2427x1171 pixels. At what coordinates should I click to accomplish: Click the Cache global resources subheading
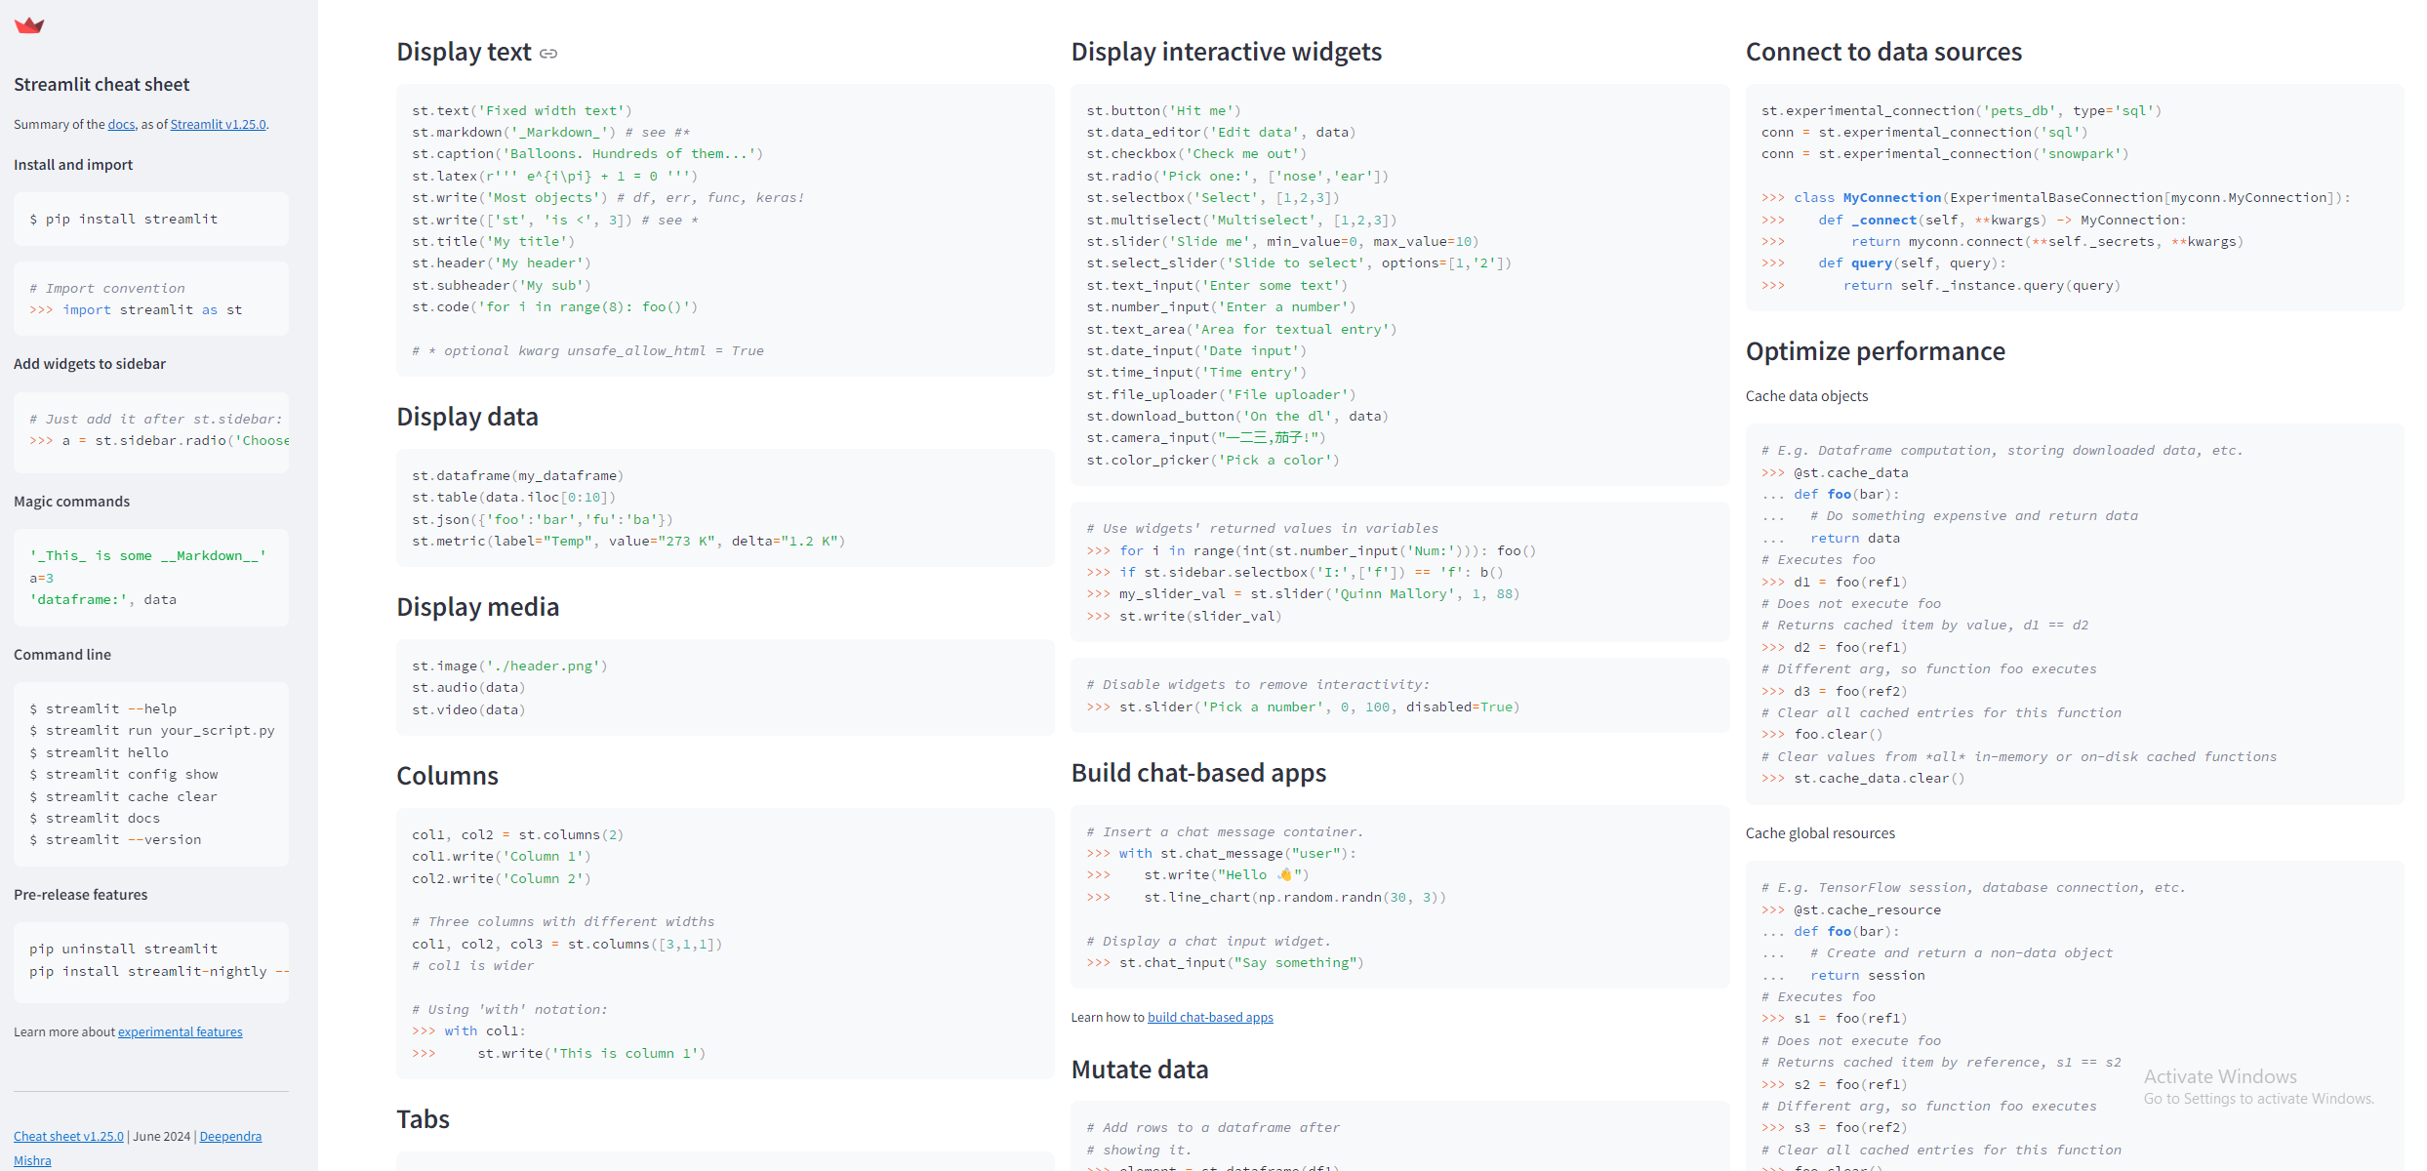click(x=1820, y=833)
